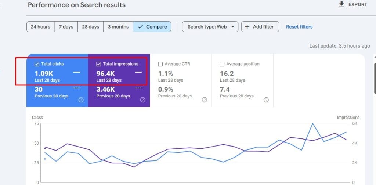Click the clicks line peak on chart

tap(312, 123)
